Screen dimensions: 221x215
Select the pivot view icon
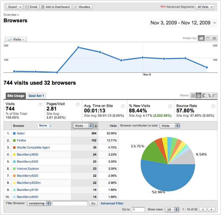click(215, 96)
